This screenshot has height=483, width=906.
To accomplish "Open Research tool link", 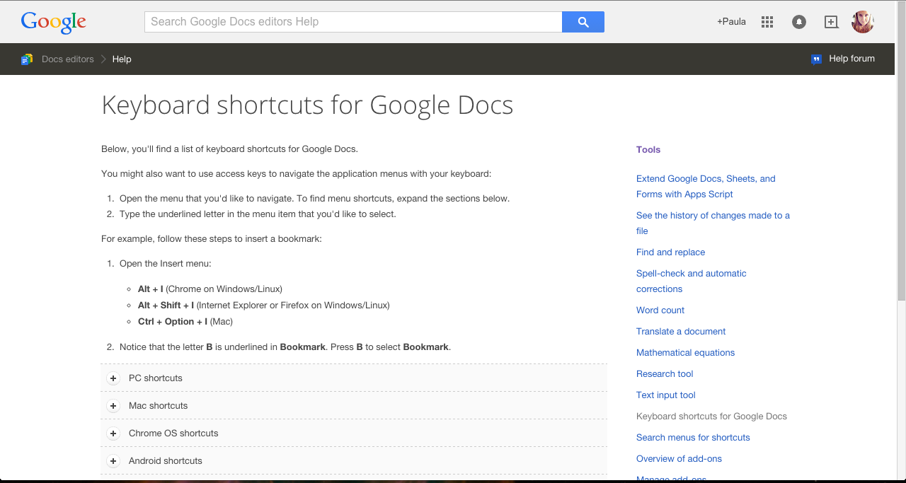I will (665, 374).
